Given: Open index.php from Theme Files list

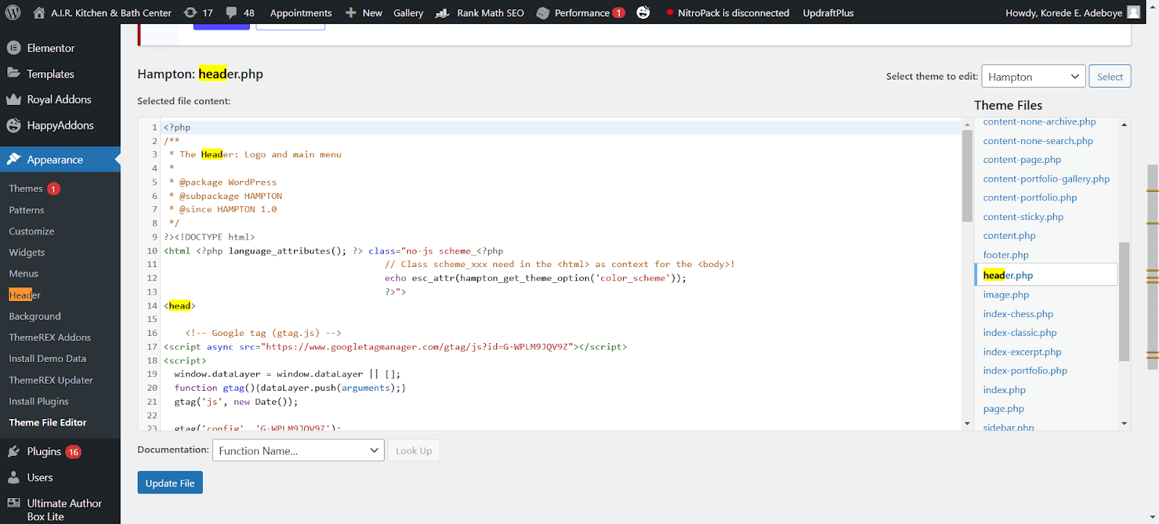Looking at the screenshot, I should click(1004, 390).
